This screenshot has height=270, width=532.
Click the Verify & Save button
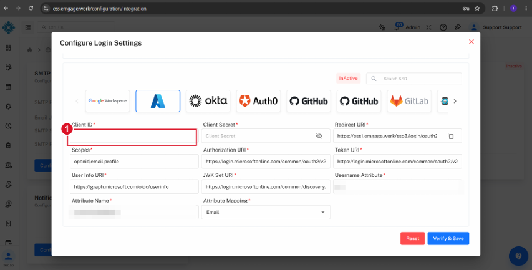[x=448, y=238]
